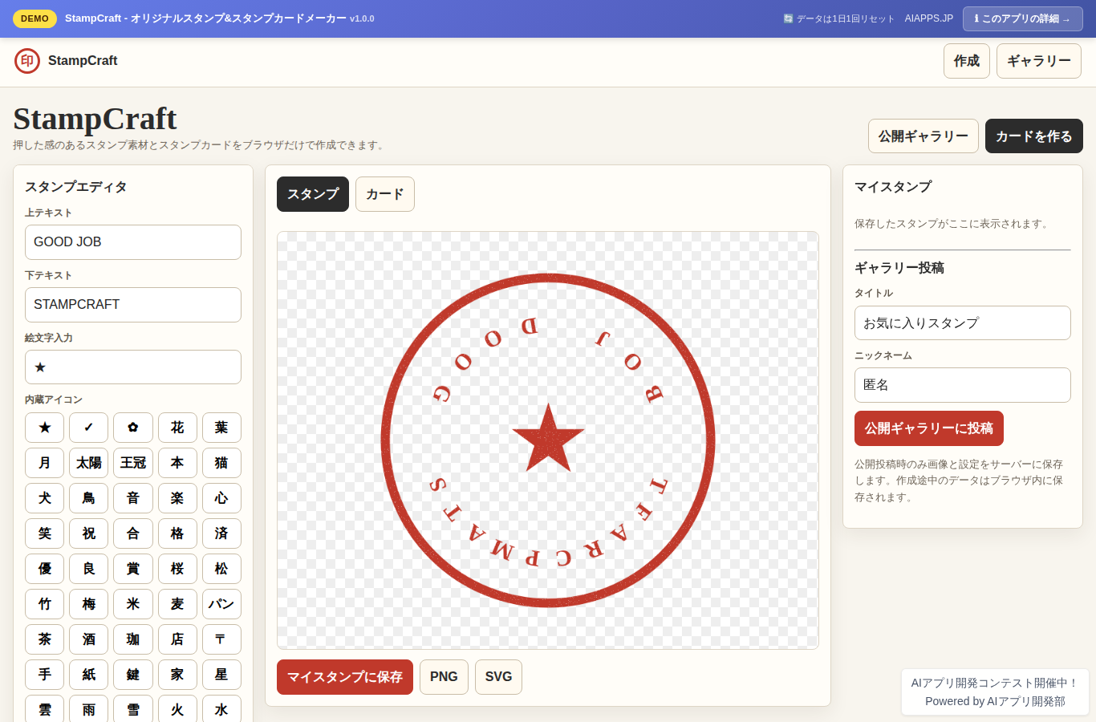Open the AIAPPS.JP link
This screenshot has height=722, width=1096.
[x=929, y=18]
